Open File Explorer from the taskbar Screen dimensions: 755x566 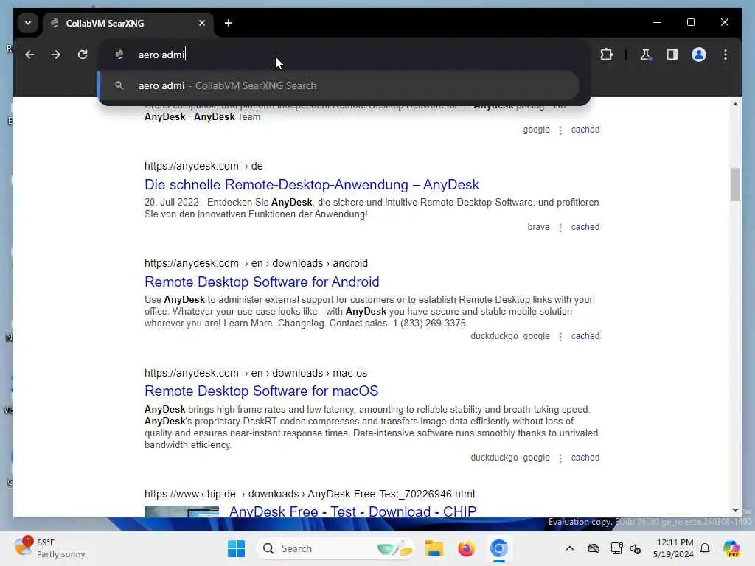(434, 548)
